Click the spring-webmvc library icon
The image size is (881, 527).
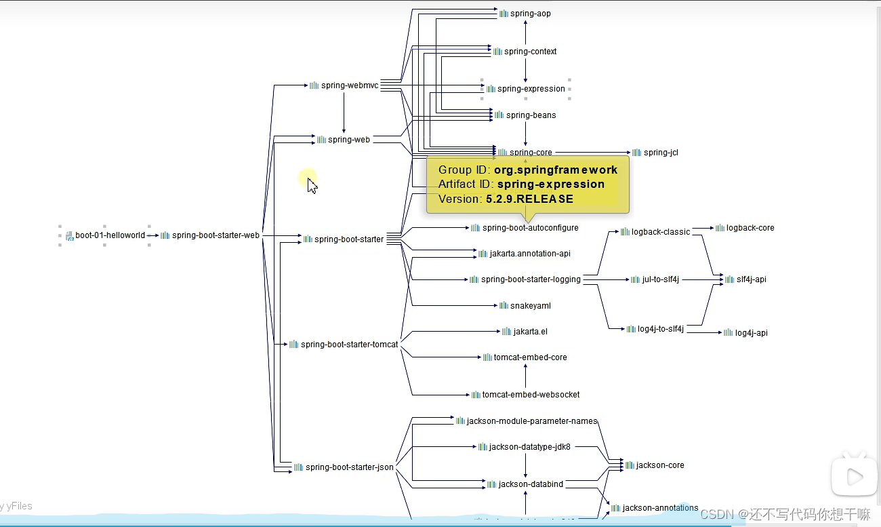point(314,85)
